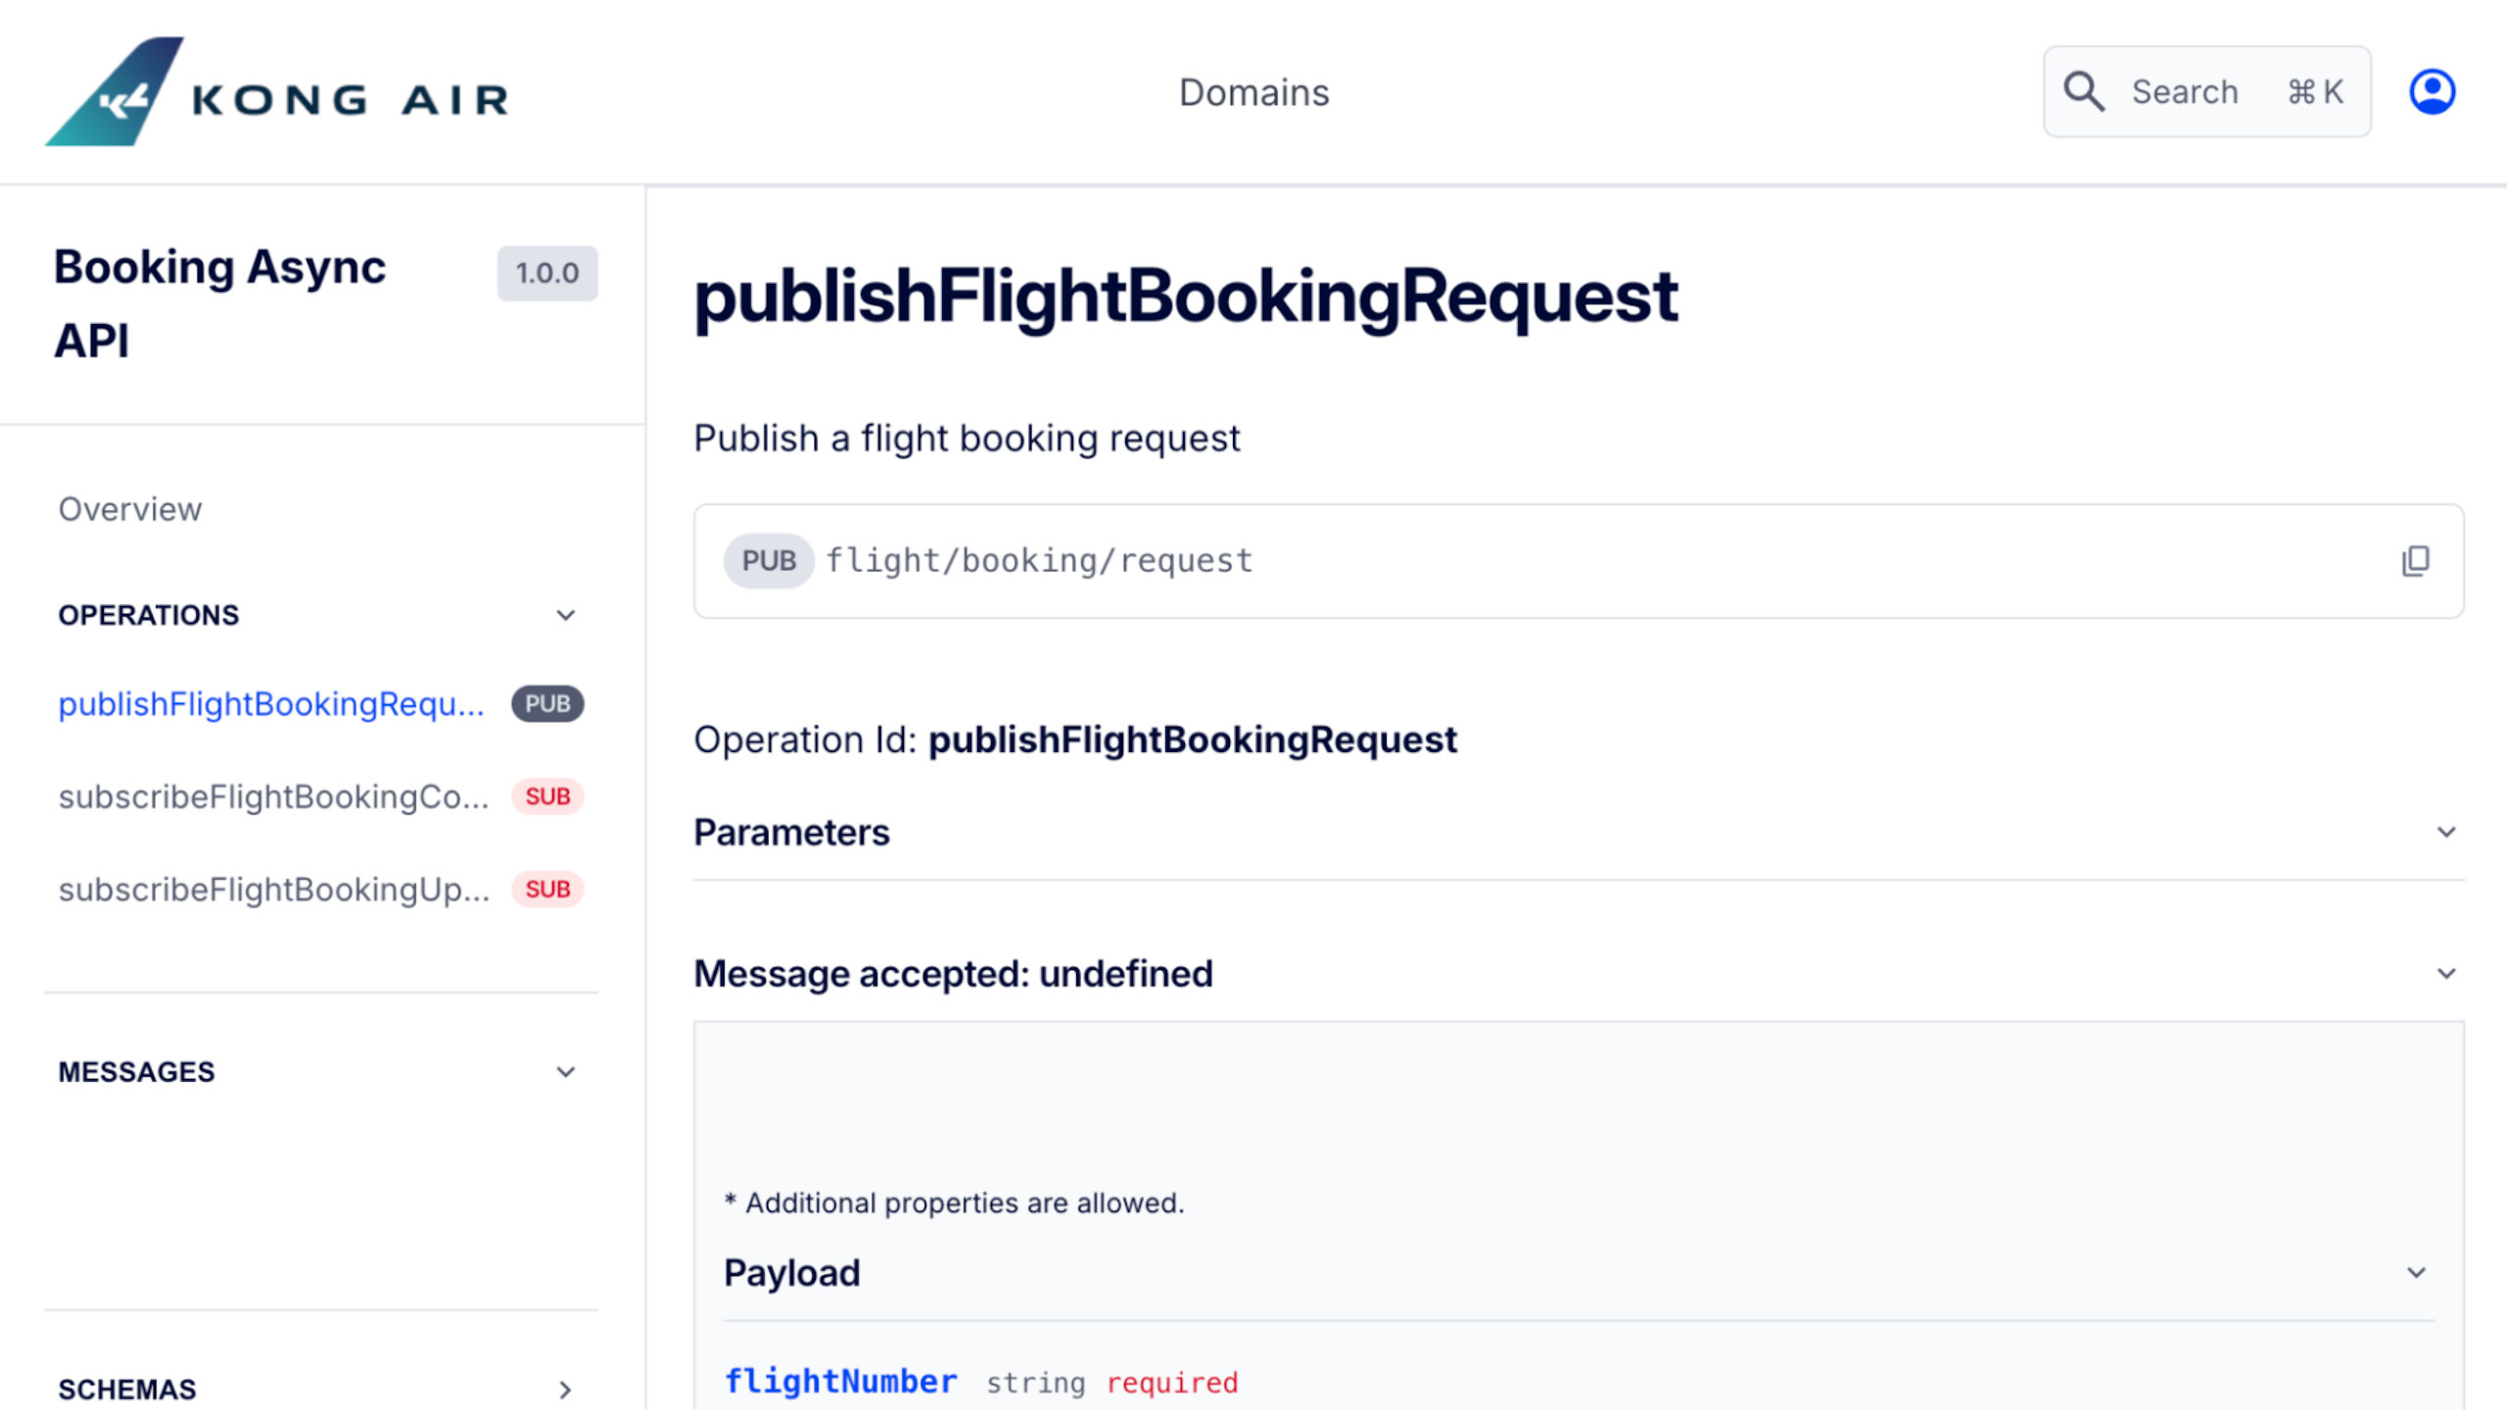This screenshot has width=2507, height=1410.
Task: Click the Kong Air logo
Action: (277, 93)
